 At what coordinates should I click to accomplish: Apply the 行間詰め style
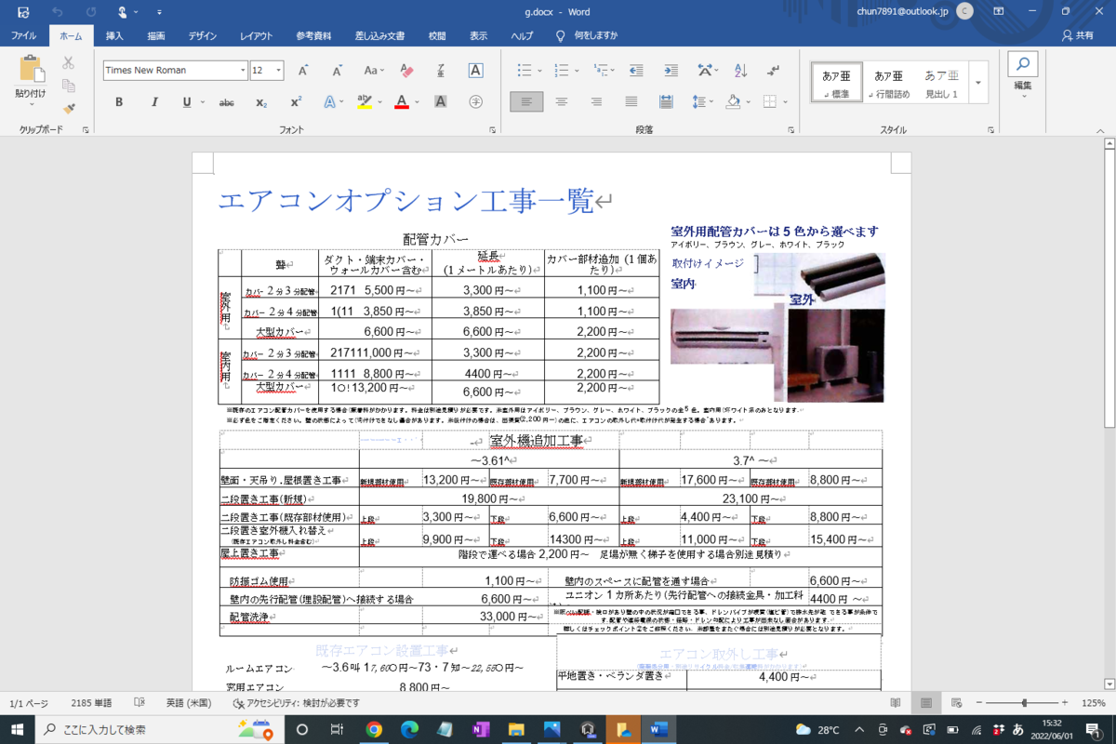coord(887,82)
